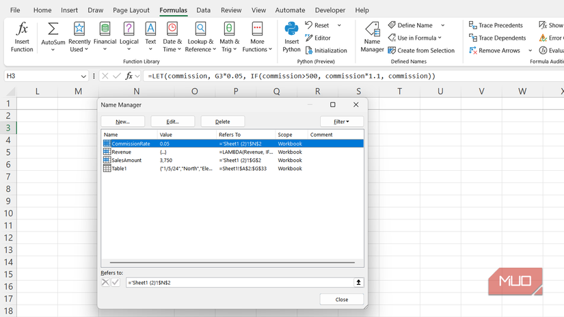Open Math & Trig functions
This screenshot has height=317, width=564.
pyautogui.click(x=229, y=37)
